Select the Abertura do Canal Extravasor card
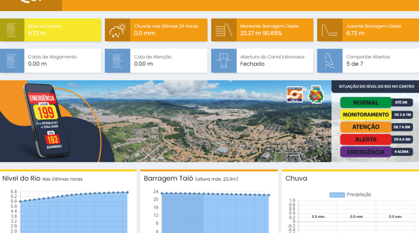 pos(262,61)
